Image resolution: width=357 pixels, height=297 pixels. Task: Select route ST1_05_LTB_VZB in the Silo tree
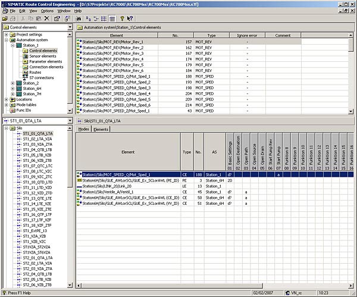pos(37,155)
